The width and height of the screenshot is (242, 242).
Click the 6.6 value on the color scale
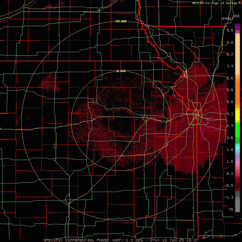[230, 78]
